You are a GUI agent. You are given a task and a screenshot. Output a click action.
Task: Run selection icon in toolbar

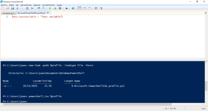tap(55, 8)
